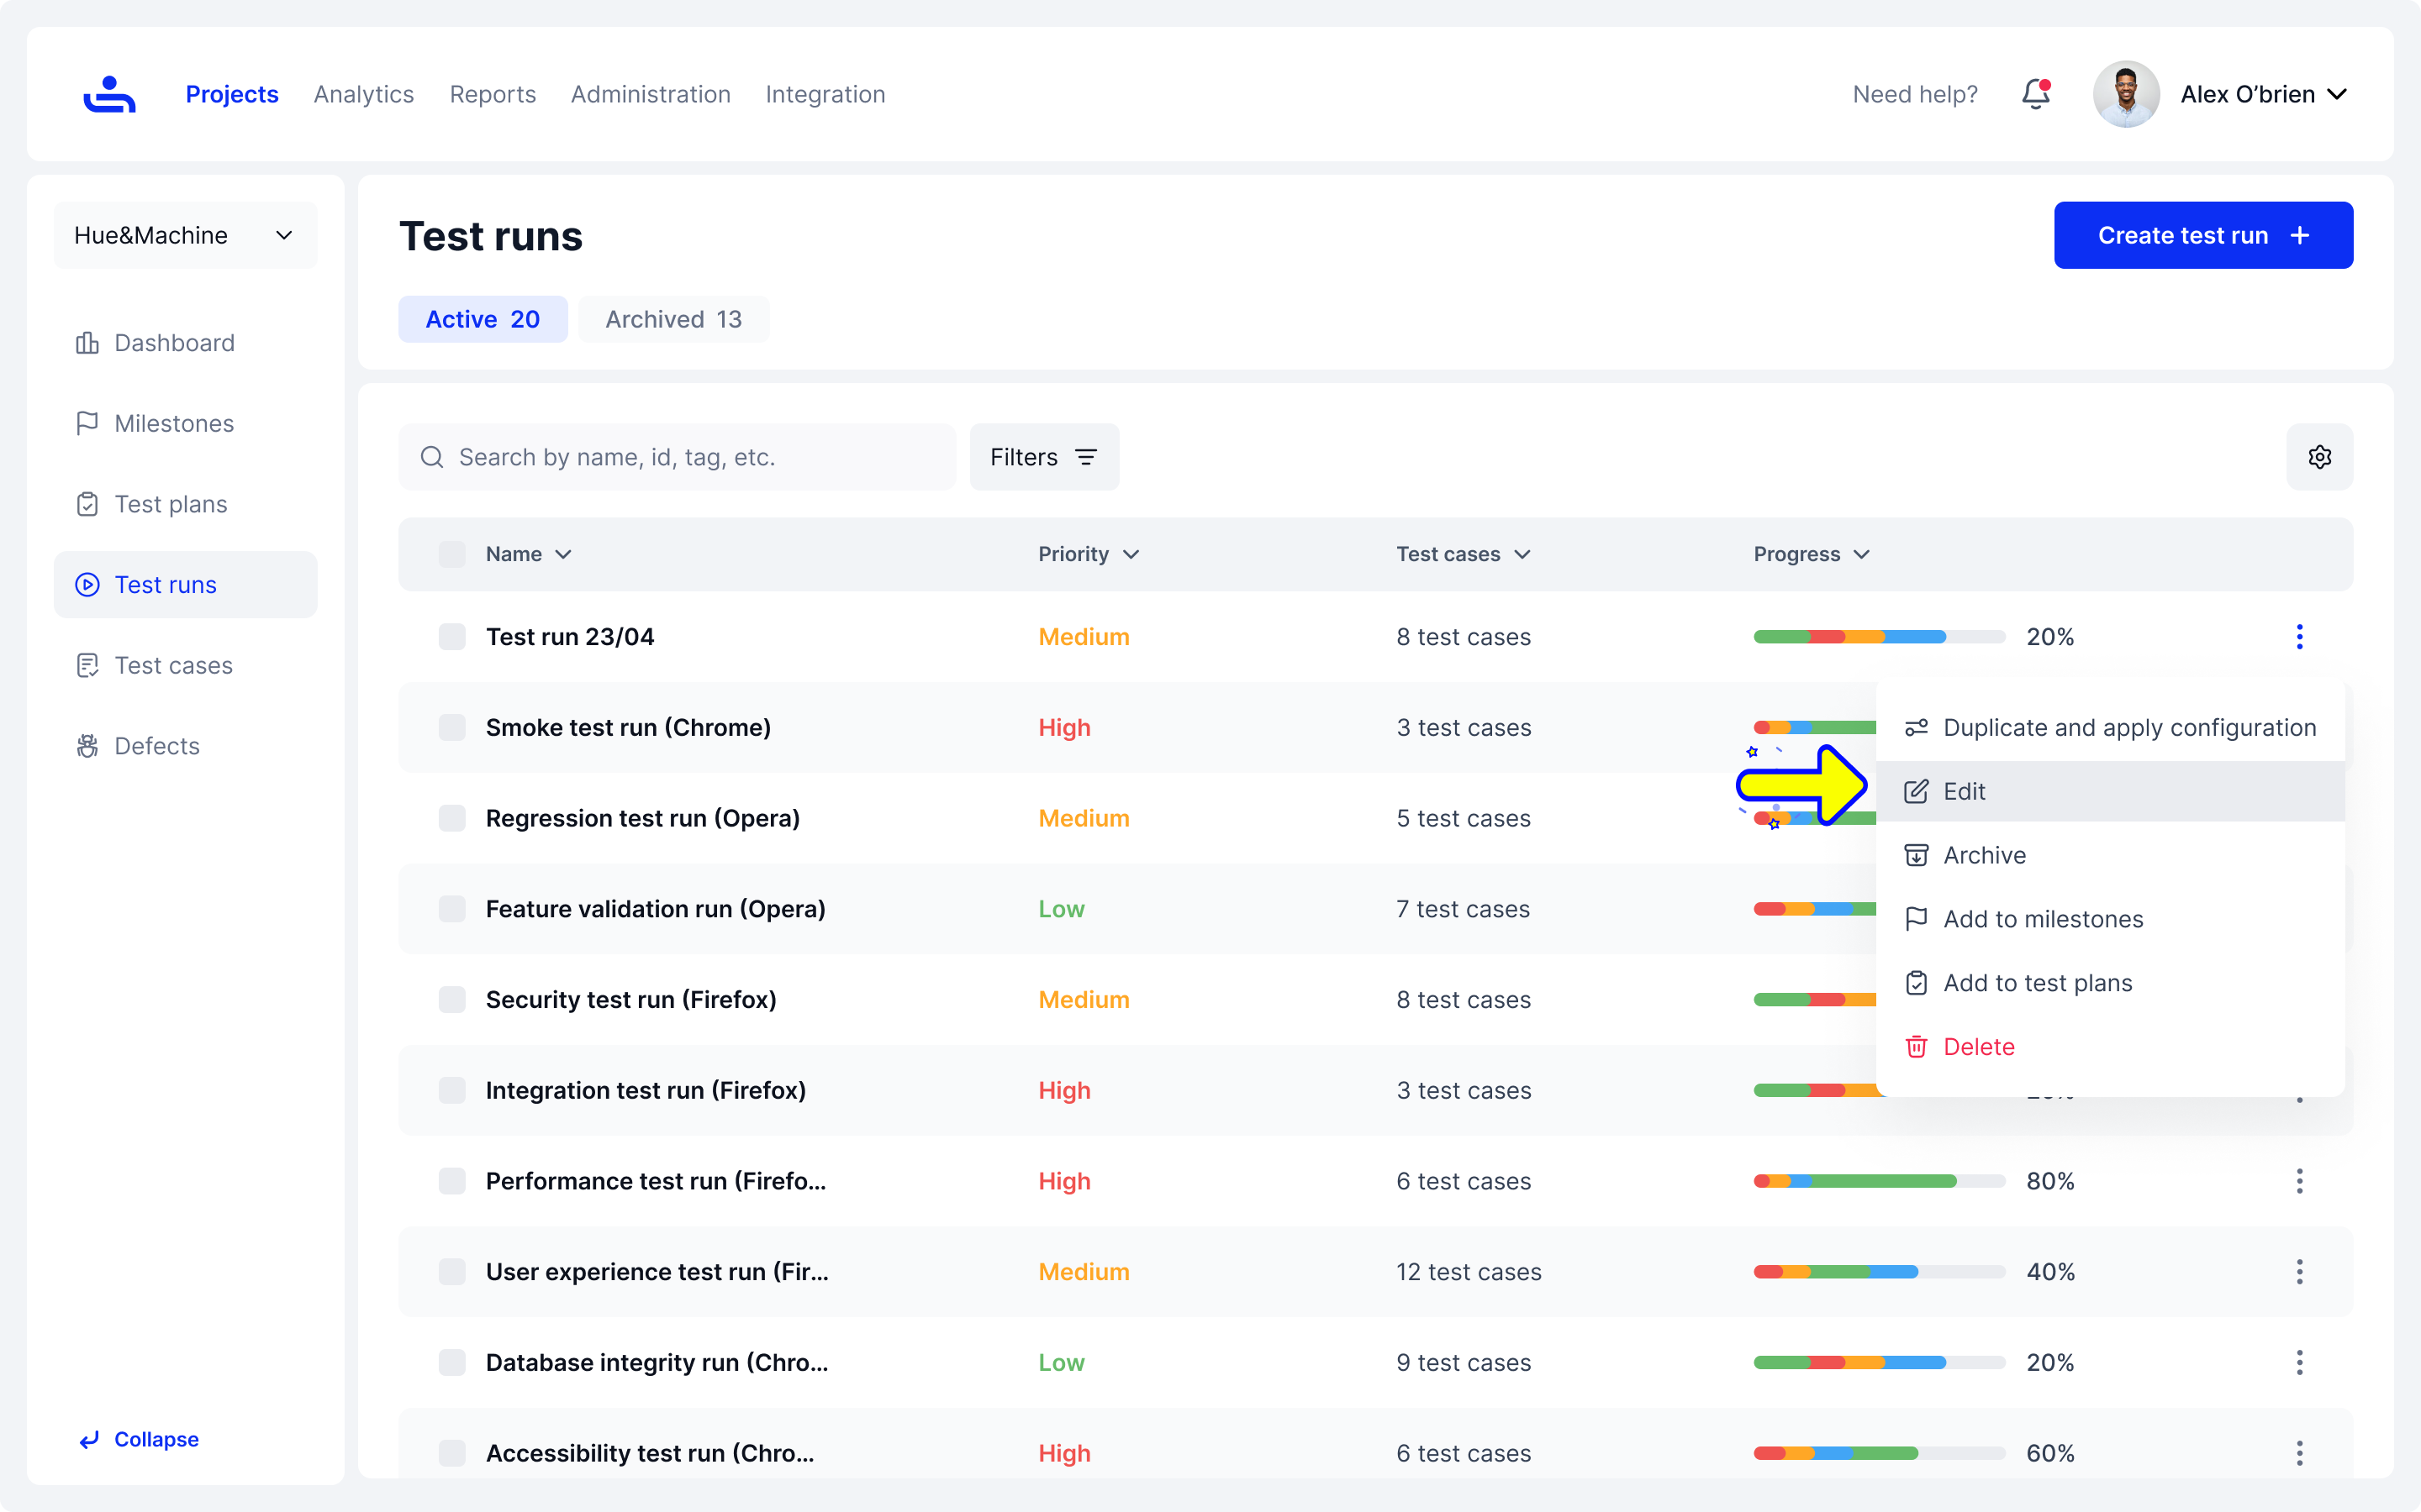
Task: Click the Create test run button
Action: pyautogui.click(x=2202, y=235)
